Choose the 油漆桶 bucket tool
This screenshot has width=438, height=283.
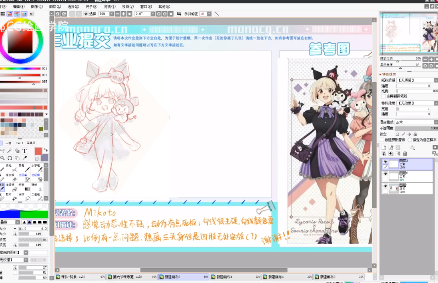[x=12, y=187]
